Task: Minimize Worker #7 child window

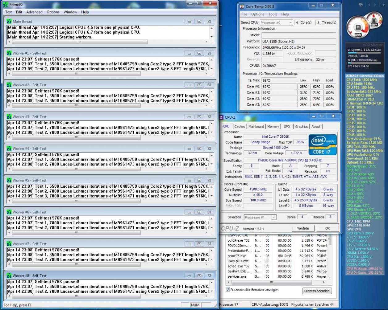Action: click(189, 244)
